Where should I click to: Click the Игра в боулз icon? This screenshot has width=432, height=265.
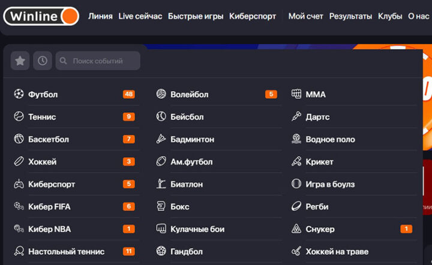coord(296,184)
